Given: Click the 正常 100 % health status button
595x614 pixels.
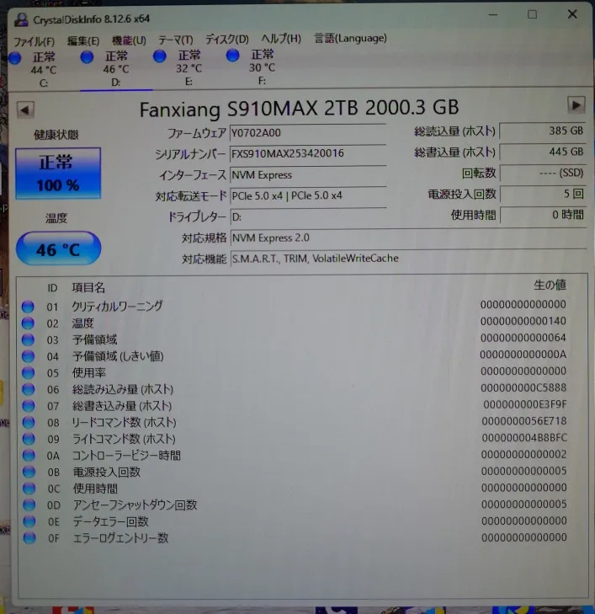Looking at the screenshot, I should tap(58, 174).
